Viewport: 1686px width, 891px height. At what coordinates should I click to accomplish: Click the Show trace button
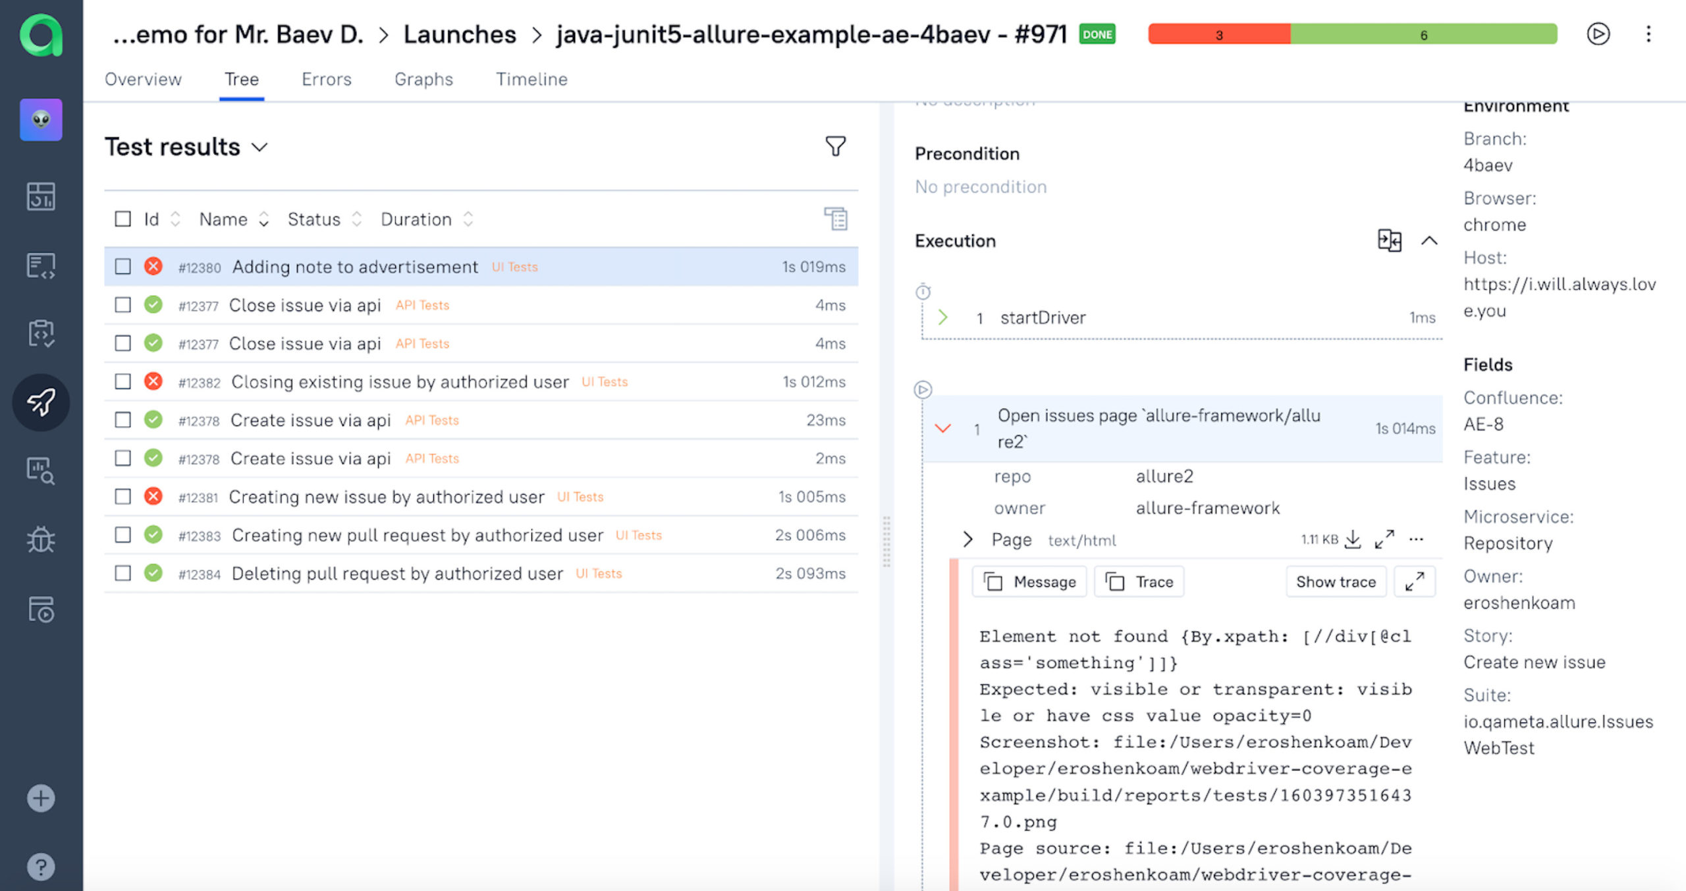1336,581
